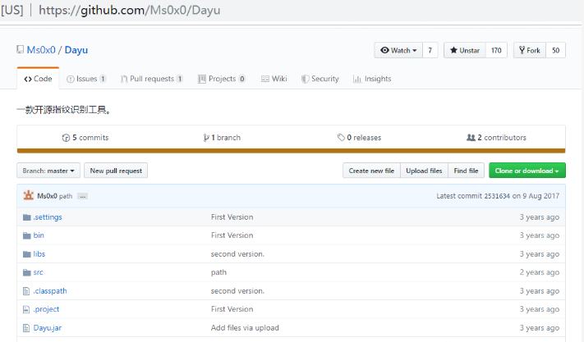Click the Ms0x0 avatar icon in commit bar
584x342 pixels.
click(x=28, y=195)
